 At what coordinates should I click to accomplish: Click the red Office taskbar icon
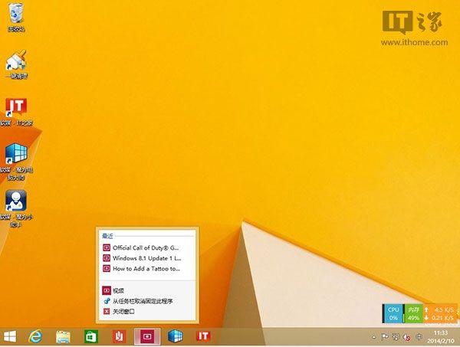[119, 337]
